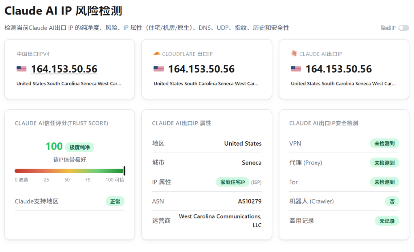Click the 家庭住宅IP badge
This screenshot has width=414, height=252.
pos(233,182)
